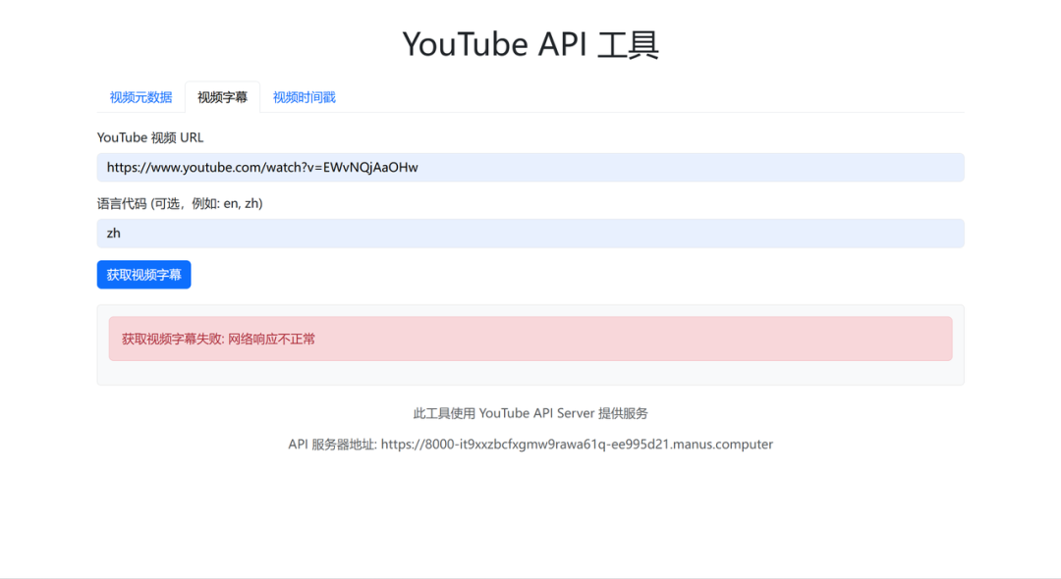Select the 视频字幕 tab

(222, 97)
